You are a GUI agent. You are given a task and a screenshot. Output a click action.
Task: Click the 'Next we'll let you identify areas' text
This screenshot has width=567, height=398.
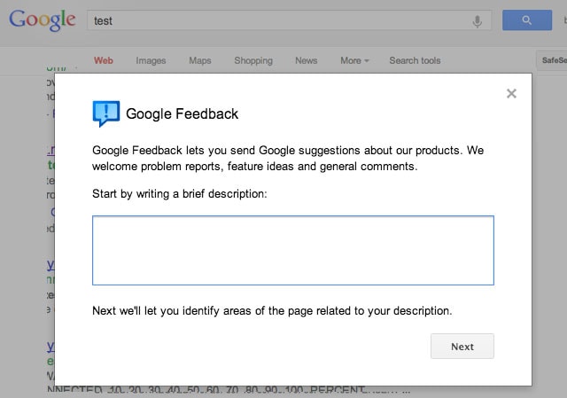(x=272, y=311)
